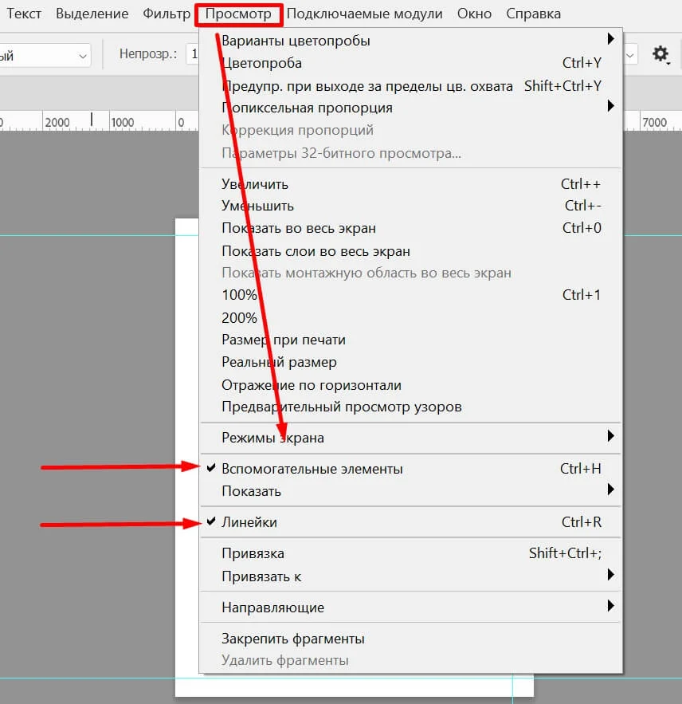This screenshot has height=704, width=682.
Task: Open the Фильтр menu
Action: pyautogui.click(x=167, y=14)
